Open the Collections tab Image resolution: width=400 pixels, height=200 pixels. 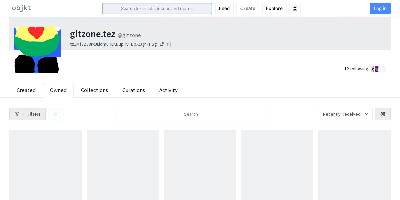coord(94,90)
